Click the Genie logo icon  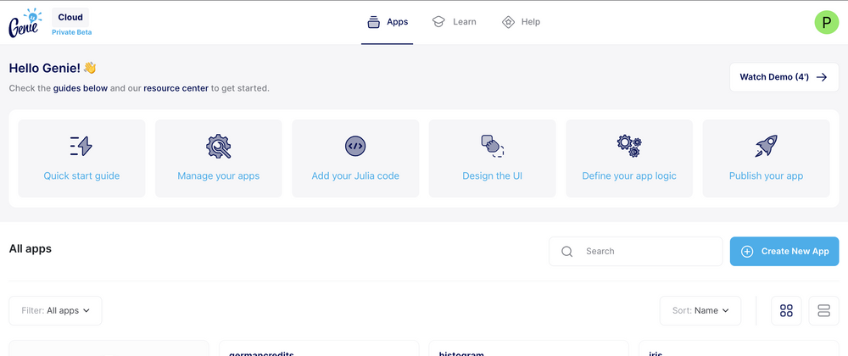[25, 23]
